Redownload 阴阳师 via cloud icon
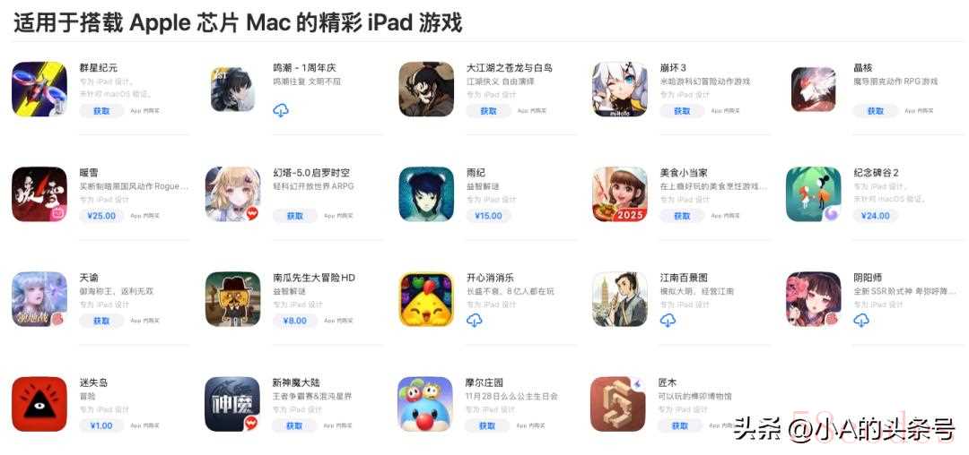 coord(861,321)
